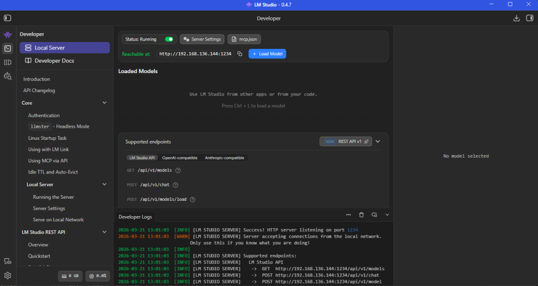This screenshot has height=286, width=538.
Task: Open app settings gear icon
Action: pyautogui.click(x=7, y=275)
